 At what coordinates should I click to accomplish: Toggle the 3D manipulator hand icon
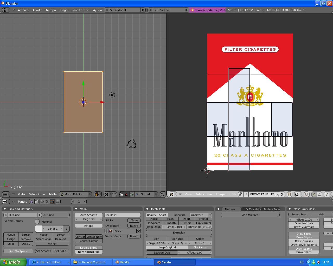pyautogui.click(x=121, y=194)
